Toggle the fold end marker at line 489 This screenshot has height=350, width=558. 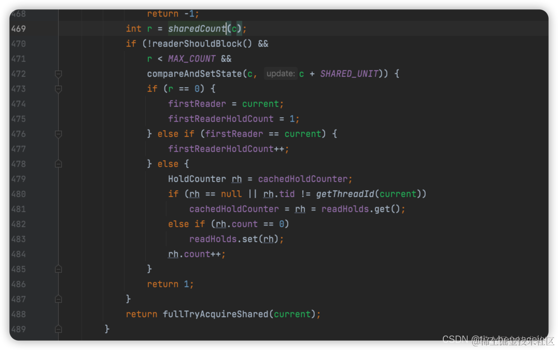tap(59, 329)
